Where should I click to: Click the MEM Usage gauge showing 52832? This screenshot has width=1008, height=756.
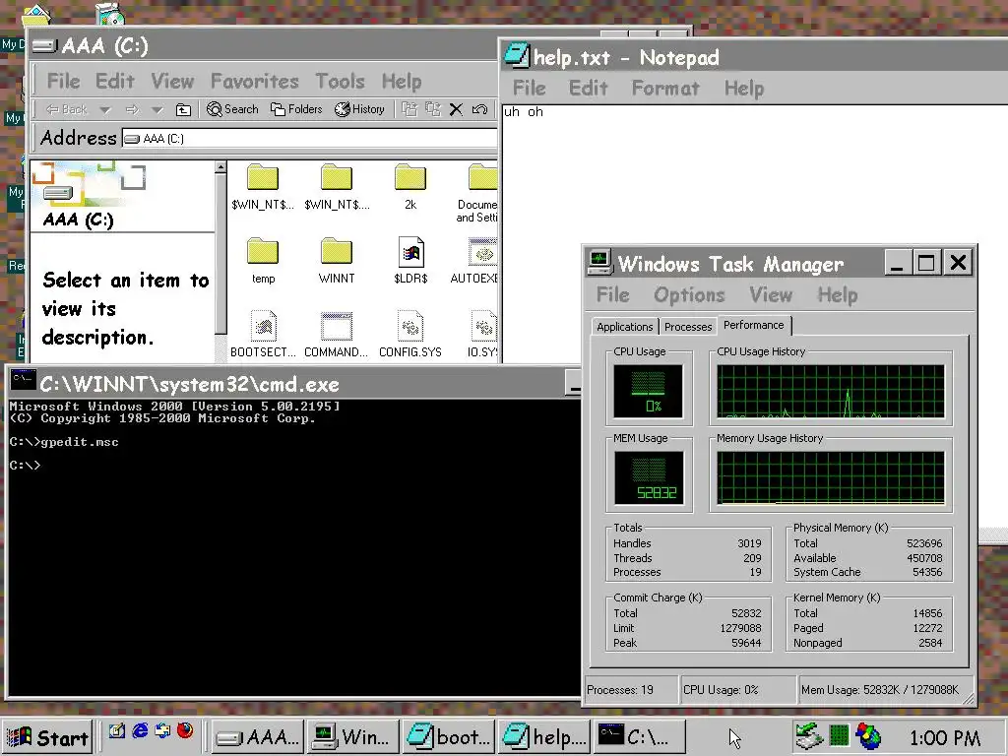pos(650,477)
